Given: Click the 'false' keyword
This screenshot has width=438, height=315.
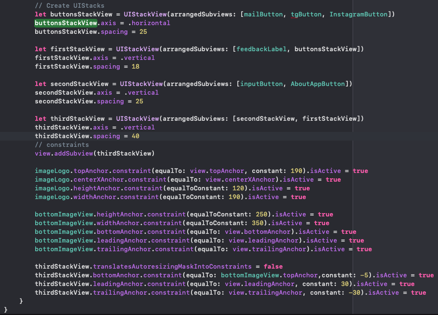Looking at the screenshot, I should 273,266.
